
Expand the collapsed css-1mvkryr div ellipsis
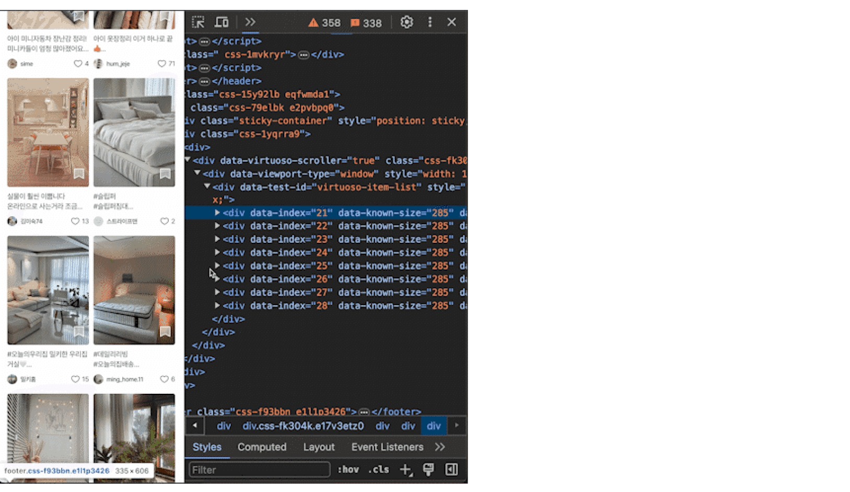click(x=304, y=55)
